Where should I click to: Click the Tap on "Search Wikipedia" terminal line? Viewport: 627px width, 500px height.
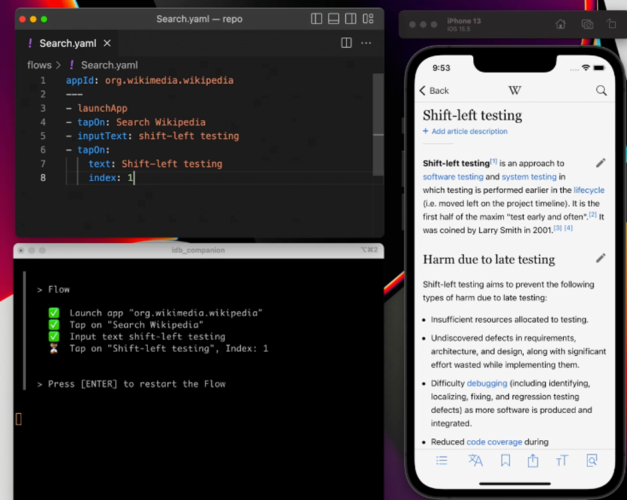tap(136, 324)
